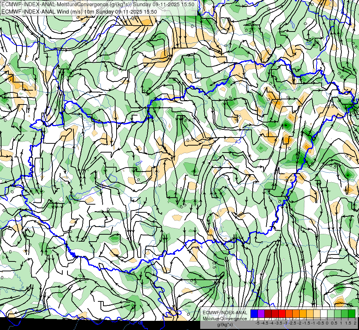359x330 pixels.
Task: Click the legend value -3.5
Action: [x=278, y=323]
